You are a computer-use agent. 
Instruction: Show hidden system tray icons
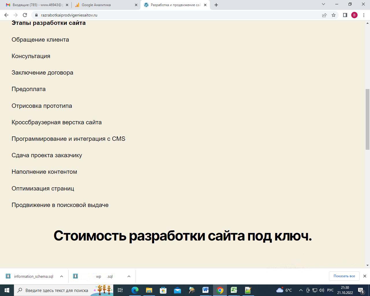(x=301, y=290)
